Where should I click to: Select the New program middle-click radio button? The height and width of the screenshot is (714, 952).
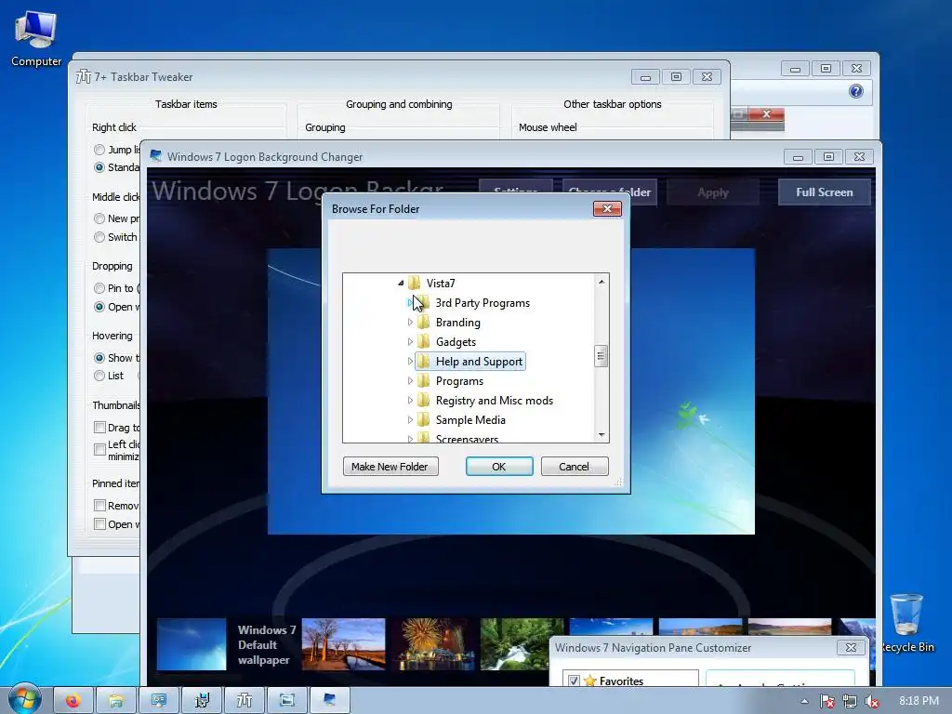click(x=99, y=218)
